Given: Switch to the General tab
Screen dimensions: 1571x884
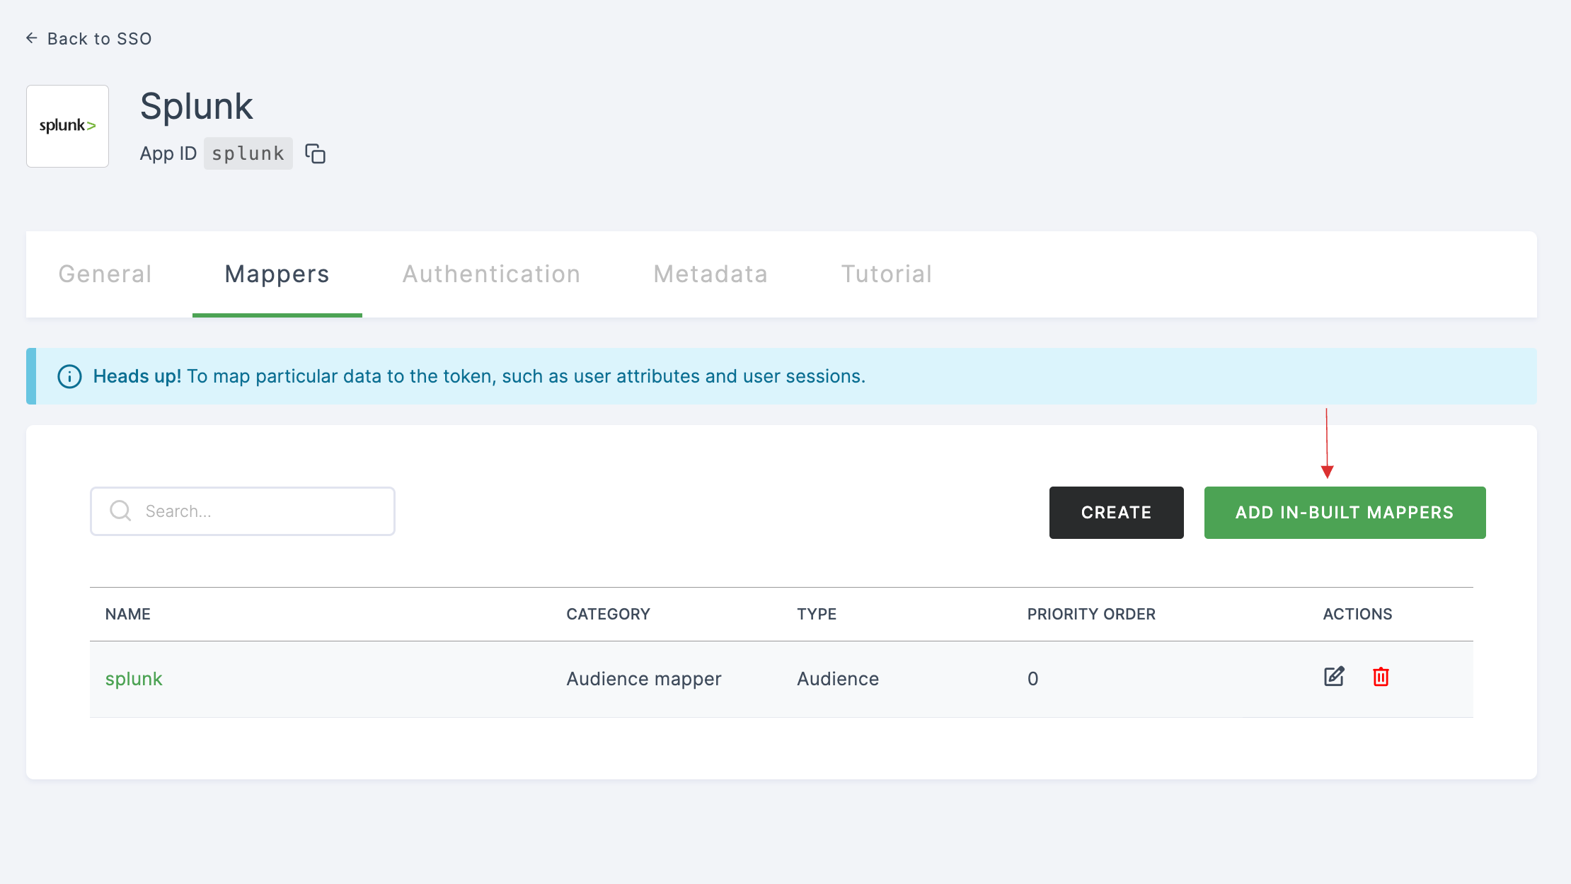Looking at the screenshot, I should tap(105, 274).
